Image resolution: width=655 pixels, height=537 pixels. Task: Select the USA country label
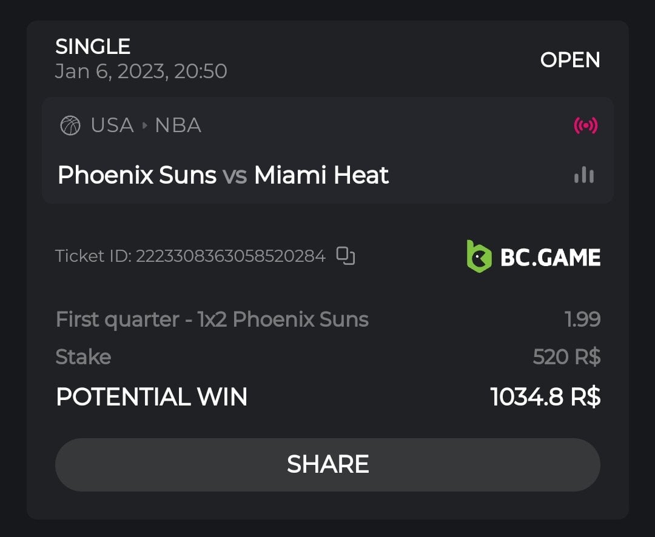(112, 125)
